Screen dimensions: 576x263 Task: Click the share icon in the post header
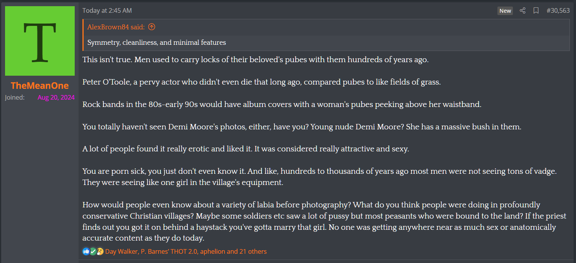[523, 11]
